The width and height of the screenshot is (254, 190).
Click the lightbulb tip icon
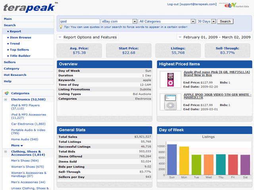tap(61, 27)
